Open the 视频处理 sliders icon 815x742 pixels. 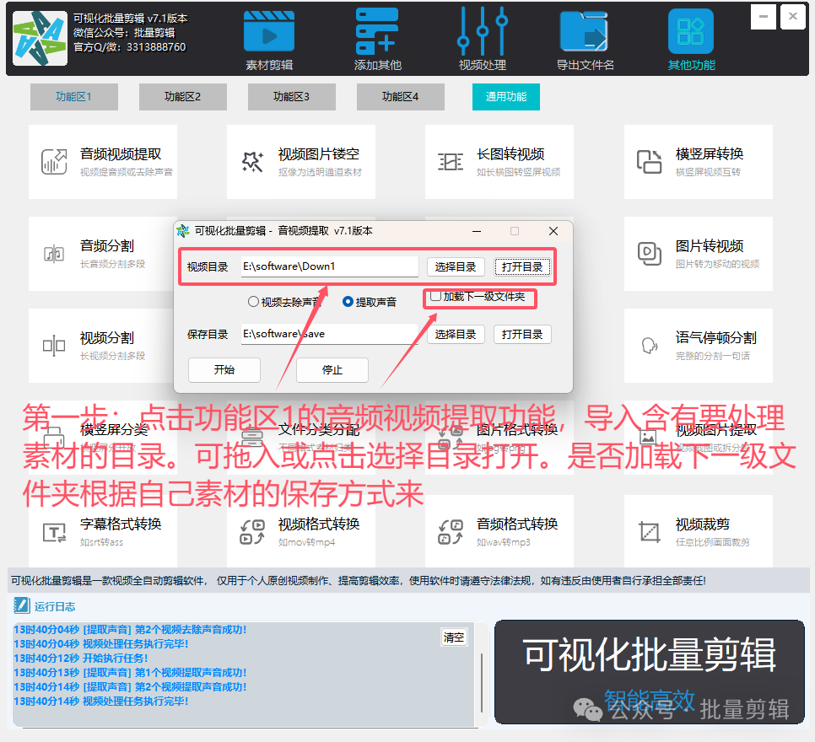[483, 31]
